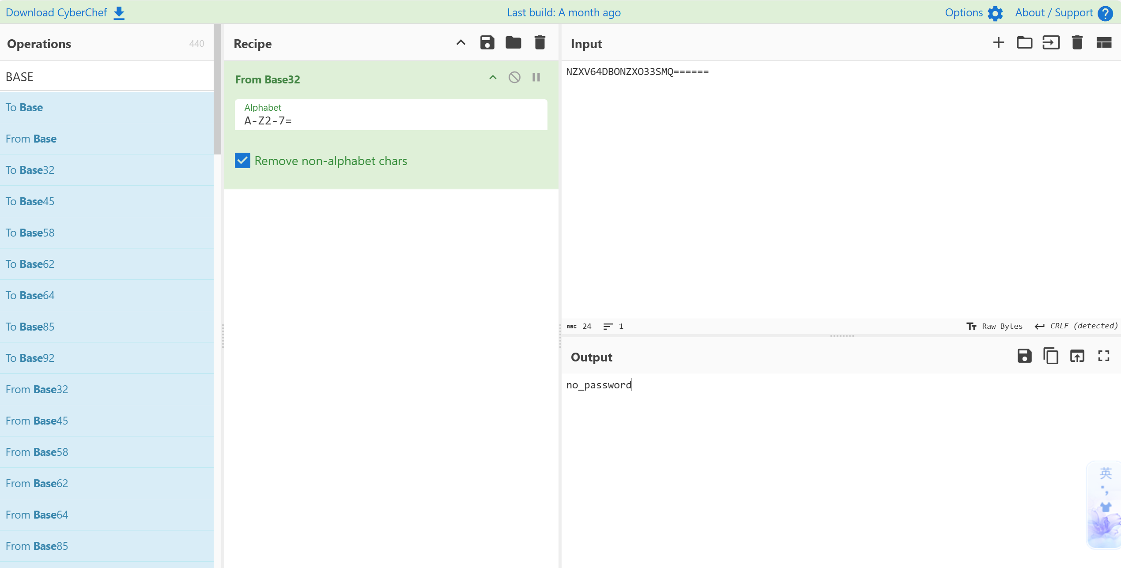Disable the From Base32 operation

tap(514, 78)
